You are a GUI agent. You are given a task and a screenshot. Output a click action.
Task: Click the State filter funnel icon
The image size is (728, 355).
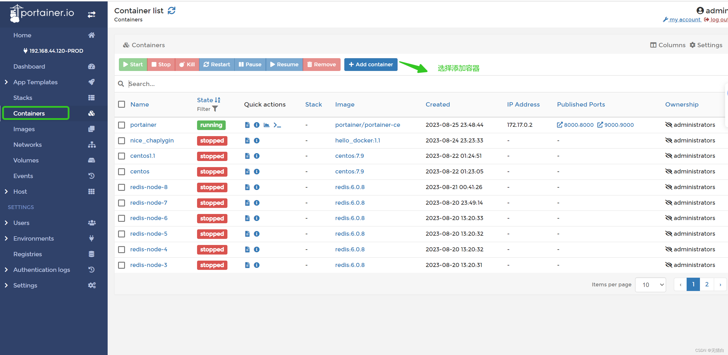(x=215, y=109)
